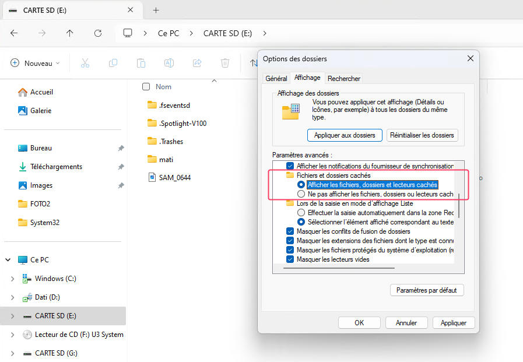This screenshot has width=523, height=362.
Task: Click the Cut icon in toolbar
Action: [85, 63]
